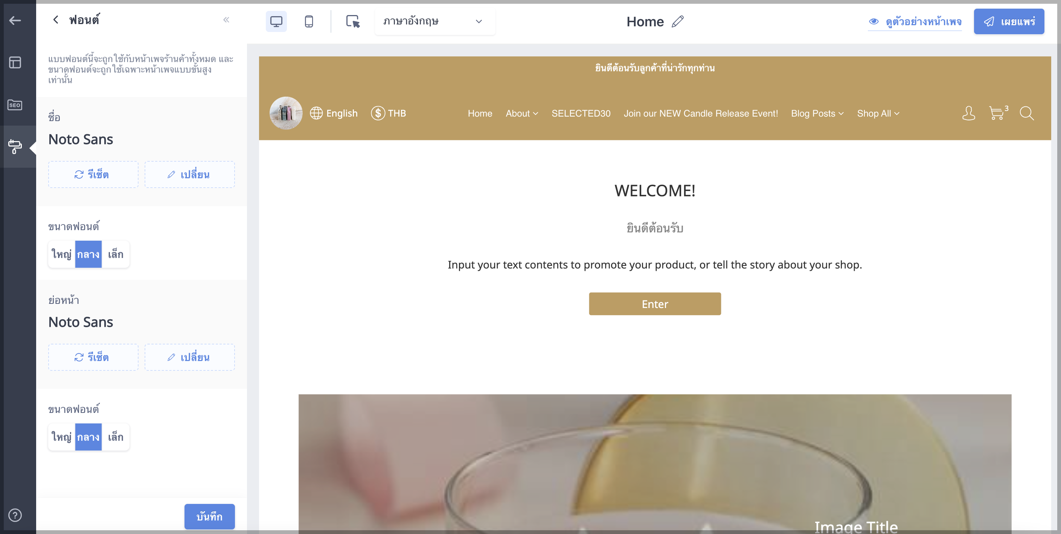Click the shop logo thumbnail

pos(286,113)
